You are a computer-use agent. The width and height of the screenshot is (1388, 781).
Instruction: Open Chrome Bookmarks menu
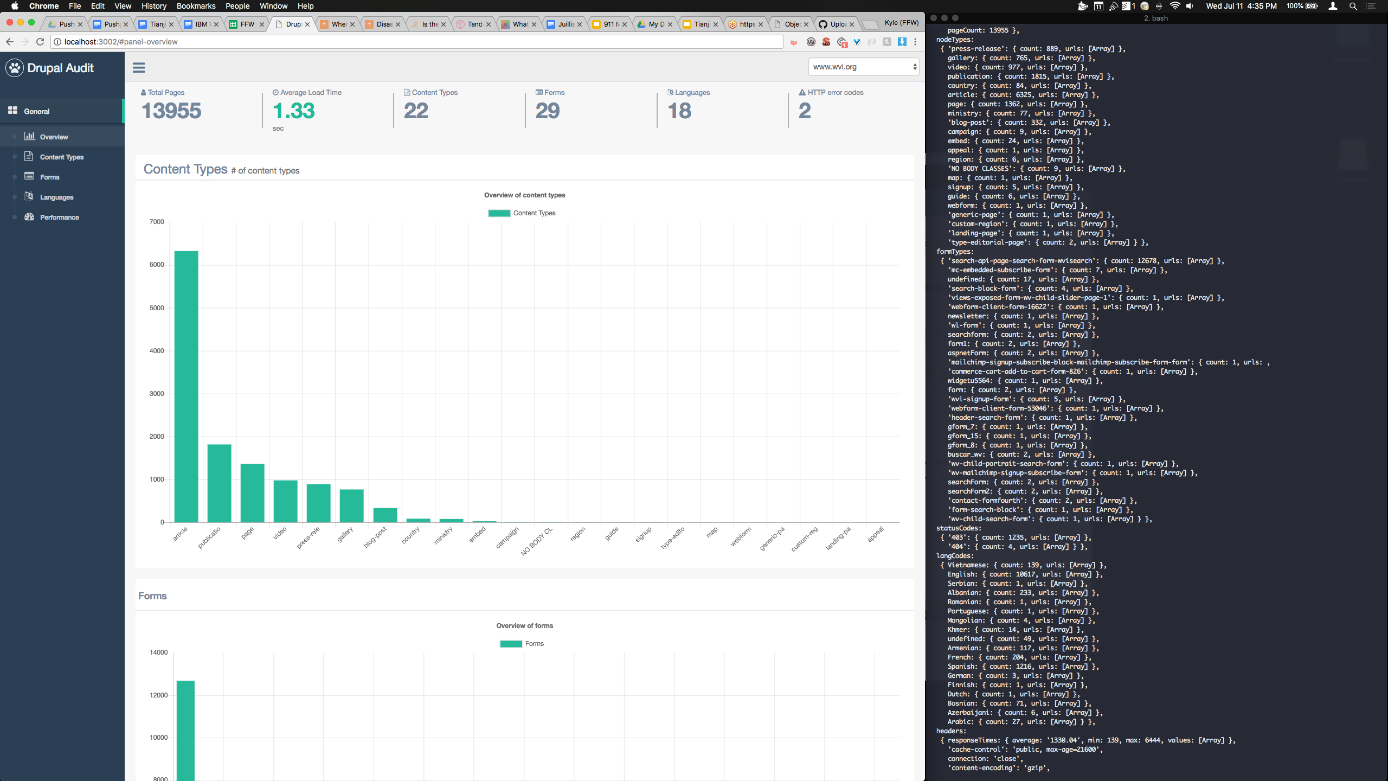click(x=196, y=6)
